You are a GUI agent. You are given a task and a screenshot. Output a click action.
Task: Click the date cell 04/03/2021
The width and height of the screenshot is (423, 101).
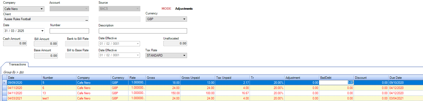(x=24, y=98)
